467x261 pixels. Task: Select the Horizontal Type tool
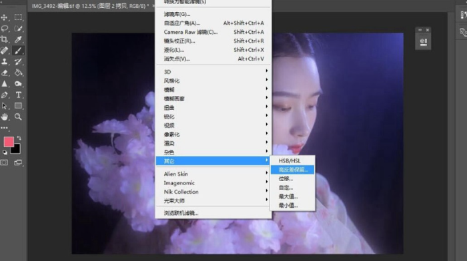point(18,95)
